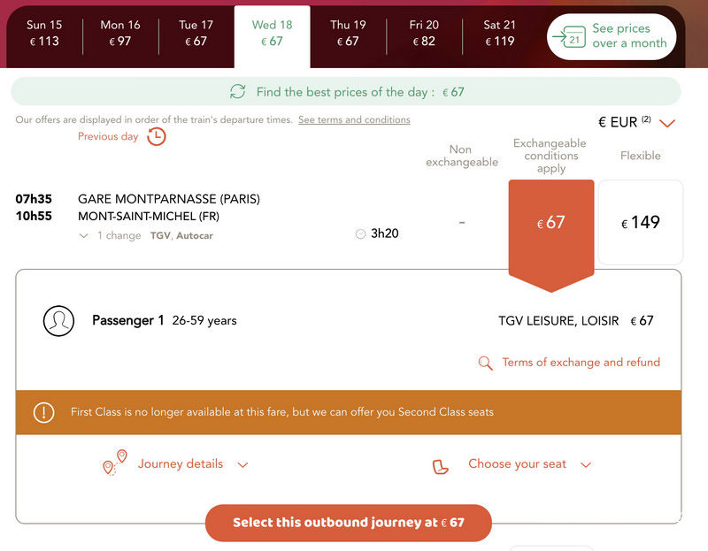This screenshot has height=551, width=708.
Task: Click the route pins Journey details icon
Action: pos(115,462)
